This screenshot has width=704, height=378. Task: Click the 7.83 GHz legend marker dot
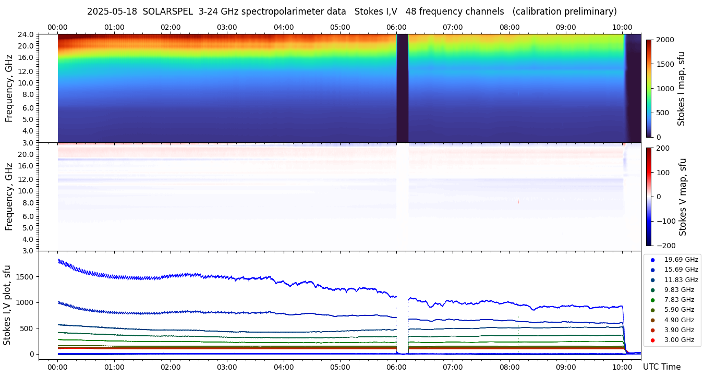(x=652, y=300)
